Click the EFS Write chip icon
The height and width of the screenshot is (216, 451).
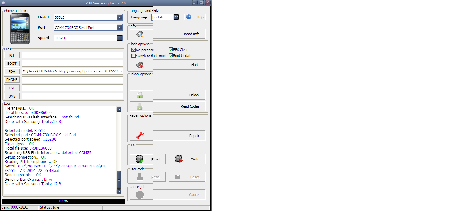[179, 159]
